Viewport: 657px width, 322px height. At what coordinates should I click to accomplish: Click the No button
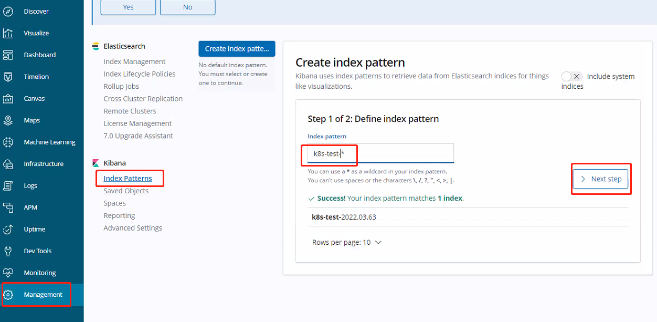click(187, 7)
